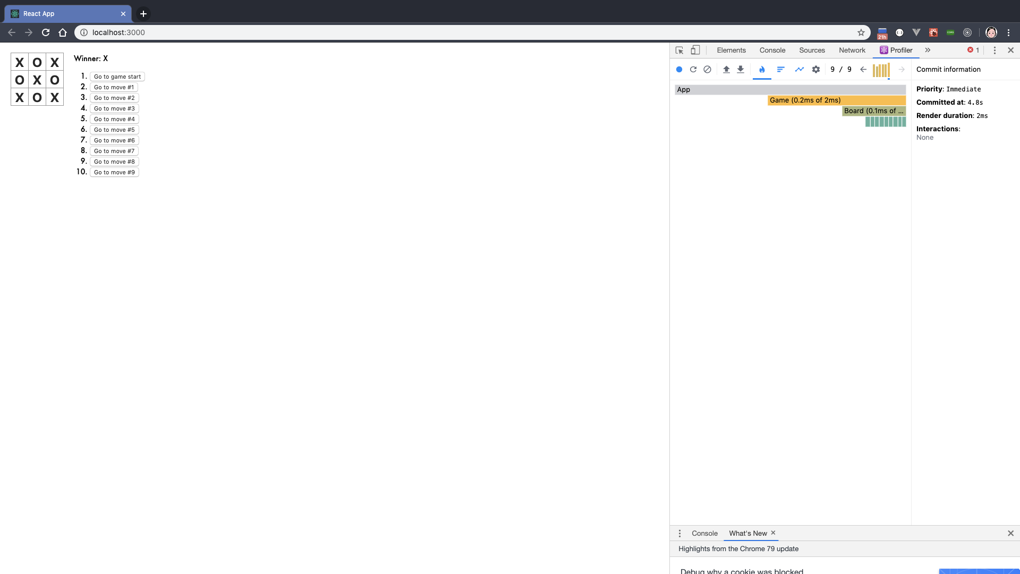Click Go to move #5 button
Viewport: 1020px width, 574px height.
pos(114,130)
